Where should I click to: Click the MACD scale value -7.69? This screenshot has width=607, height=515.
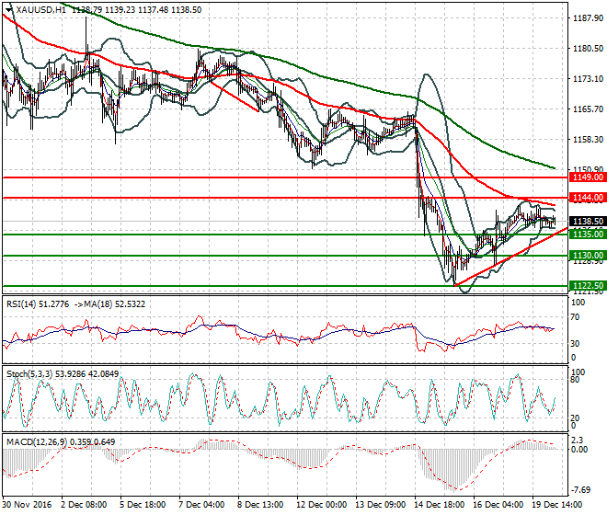tap(580, 490)
